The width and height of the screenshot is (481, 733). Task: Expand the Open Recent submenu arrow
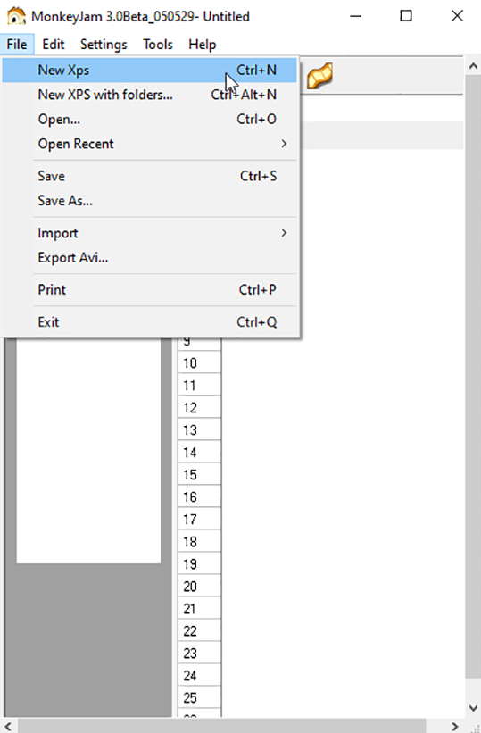pyautogui.click(x=284, y=144)
